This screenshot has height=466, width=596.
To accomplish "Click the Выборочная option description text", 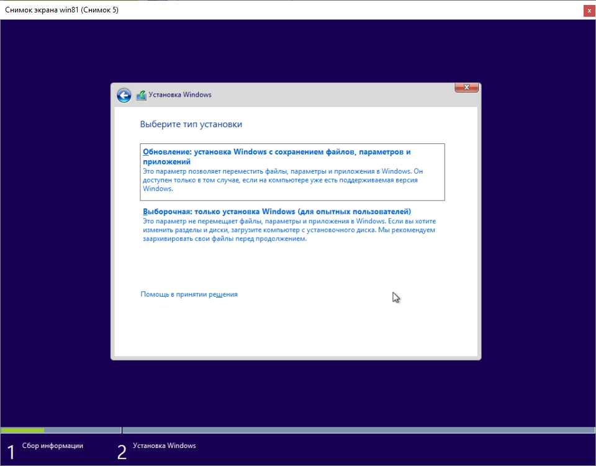I will tap(289, 230).
